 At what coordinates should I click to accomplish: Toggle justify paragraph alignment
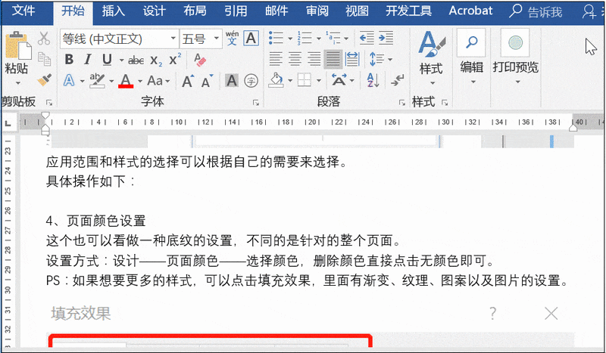click(333, 59)
